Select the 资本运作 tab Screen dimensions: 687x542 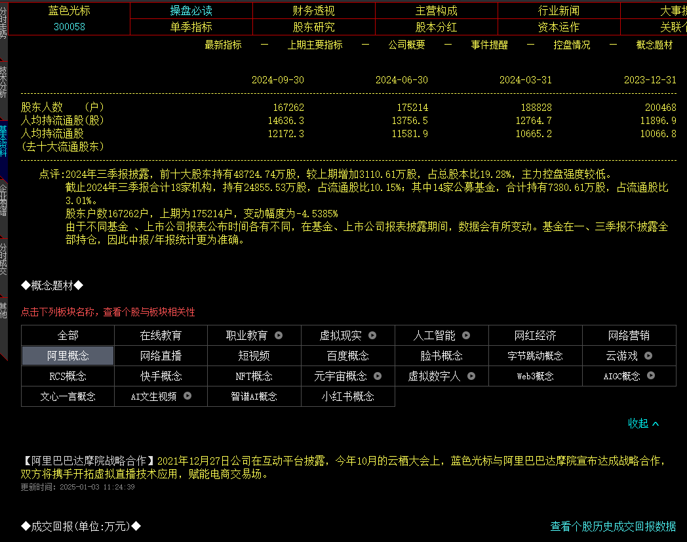point(559,27)
